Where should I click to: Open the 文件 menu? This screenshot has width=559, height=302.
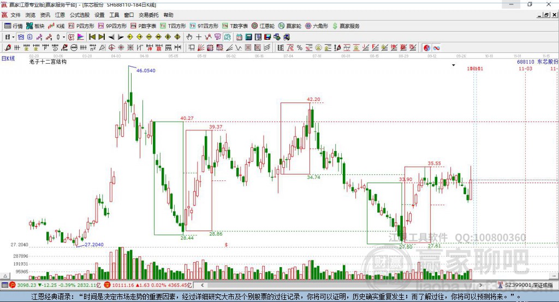pos(16,15)
